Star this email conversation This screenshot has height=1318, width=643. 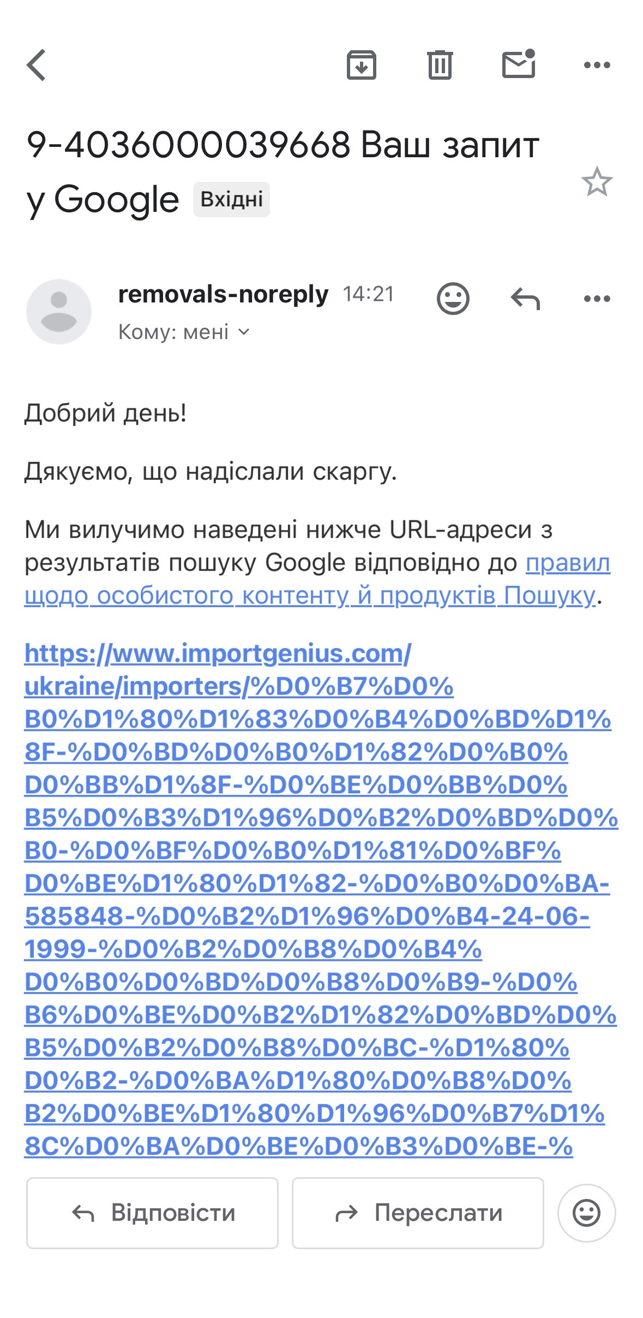click(x=597, y=182)
